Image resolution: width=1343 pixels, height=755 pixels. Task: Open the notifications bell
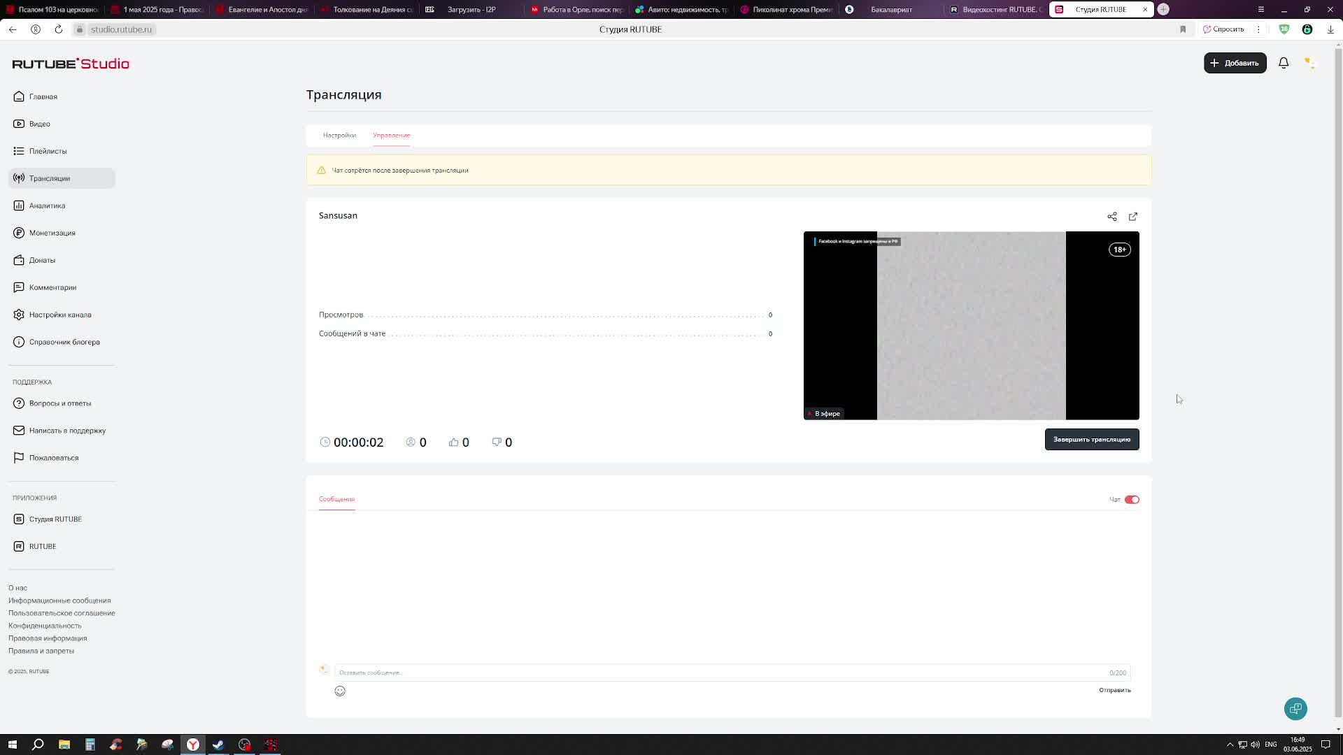(x=1284, y=63)
